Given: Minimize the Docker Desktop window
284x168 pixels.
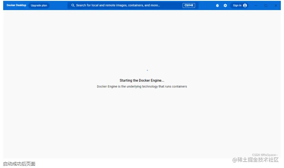Looking at the screenshot, I should (x=255, y=5).
